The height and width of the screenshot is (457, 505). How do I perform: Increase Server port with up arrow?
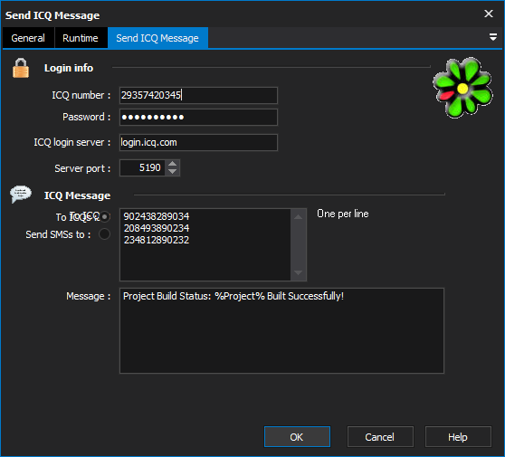173,164
